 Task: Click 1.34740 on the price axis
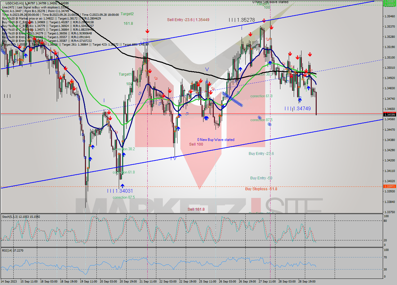point(390,99)
